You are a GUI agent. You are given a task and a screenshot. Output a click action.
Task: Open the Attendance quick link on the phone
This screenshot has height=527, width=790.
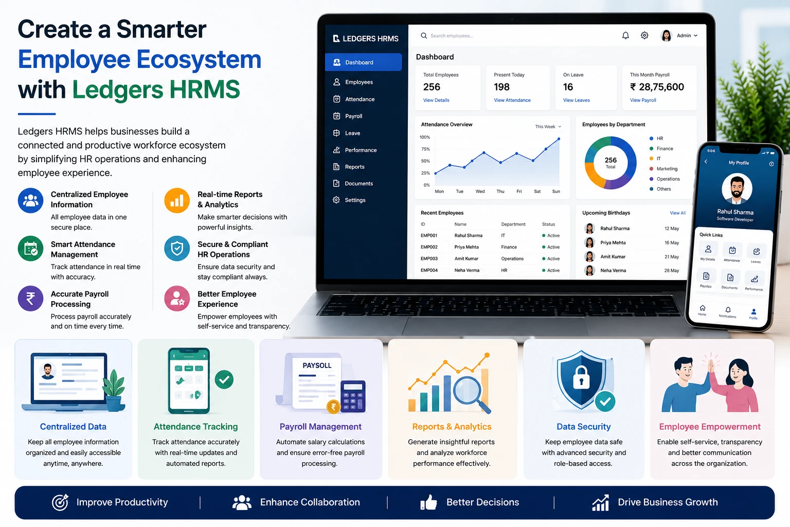(732, 253)
